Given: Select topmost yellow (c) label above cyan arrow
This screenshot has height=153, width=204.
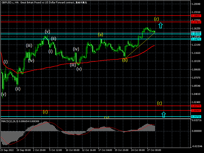Looking at the screenshot, I should (x=157, y=19).
